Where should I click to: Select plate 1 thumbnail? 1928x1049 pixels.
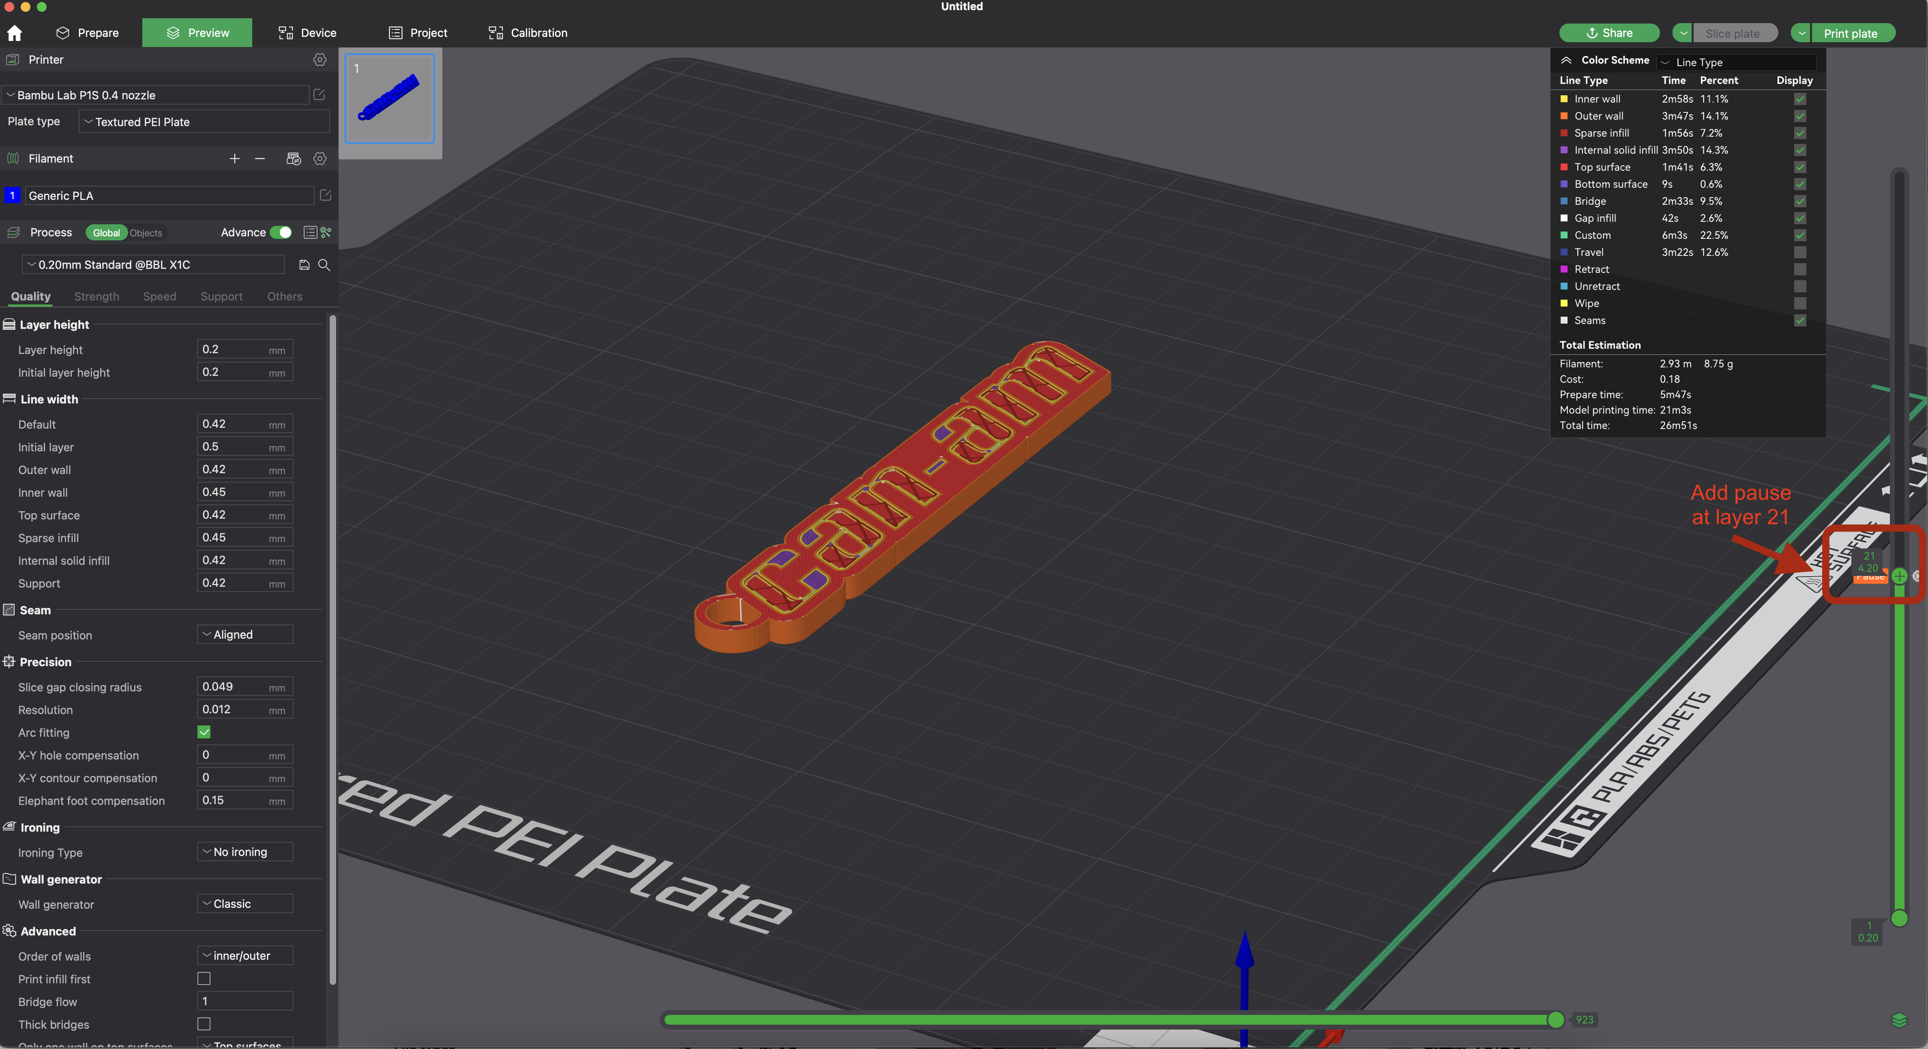click(x=389, y=98)
